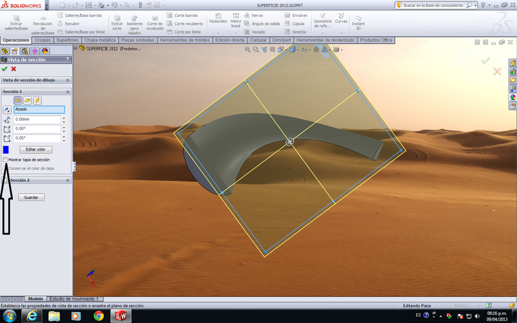Open the Windows Start menu

click(x=9, y=316)
